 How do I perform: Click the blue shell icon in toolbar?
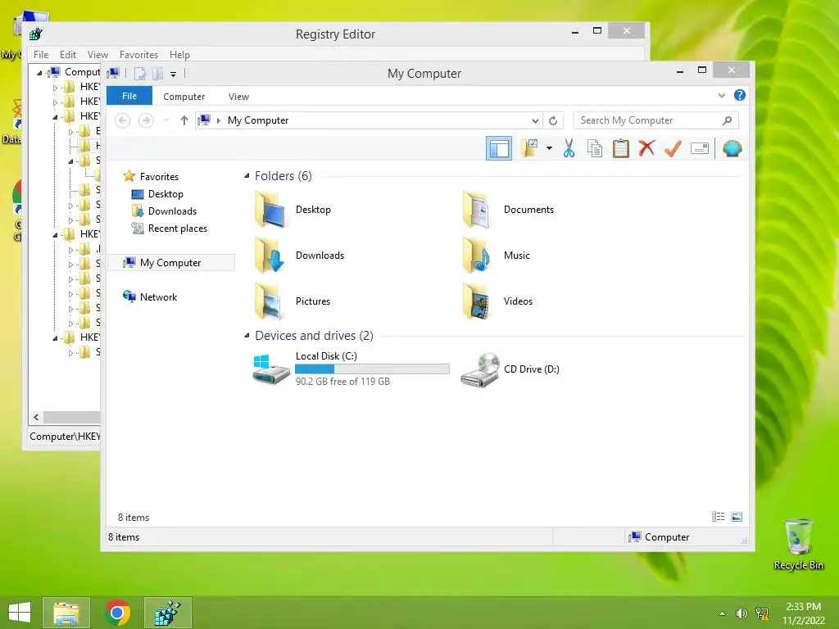point(732,148)
